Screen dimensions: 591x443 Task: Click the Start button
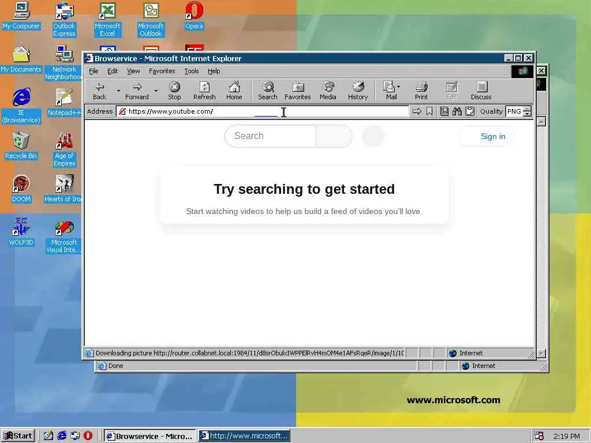[x=18, y=436]
